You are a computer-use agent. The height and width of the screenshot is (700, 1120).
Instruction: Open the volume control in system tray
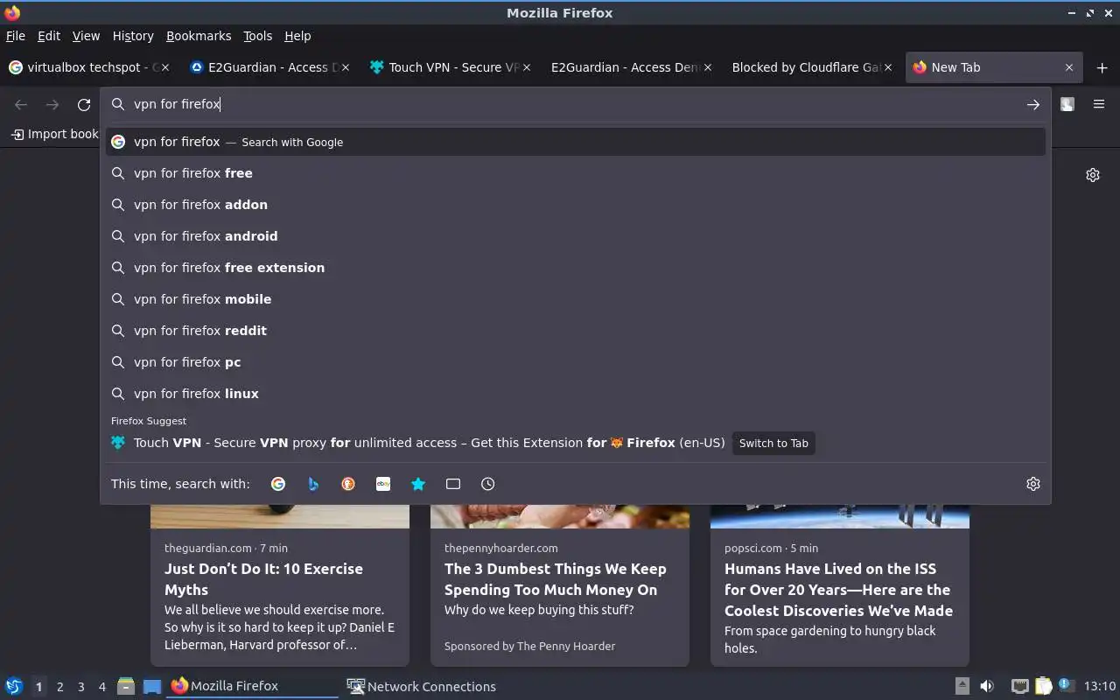[987, 686]
